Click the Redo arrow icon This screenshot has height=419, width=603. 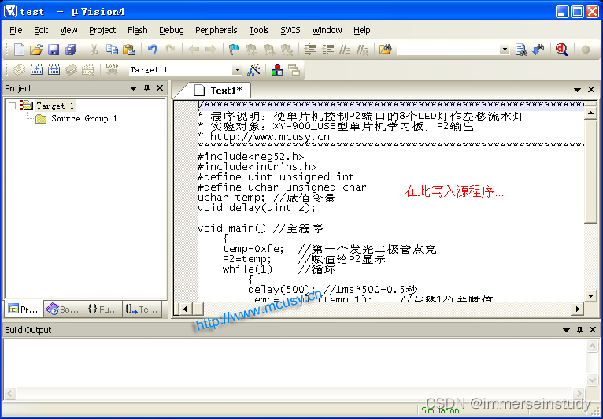pyautogui.click(x=170, y=50)
